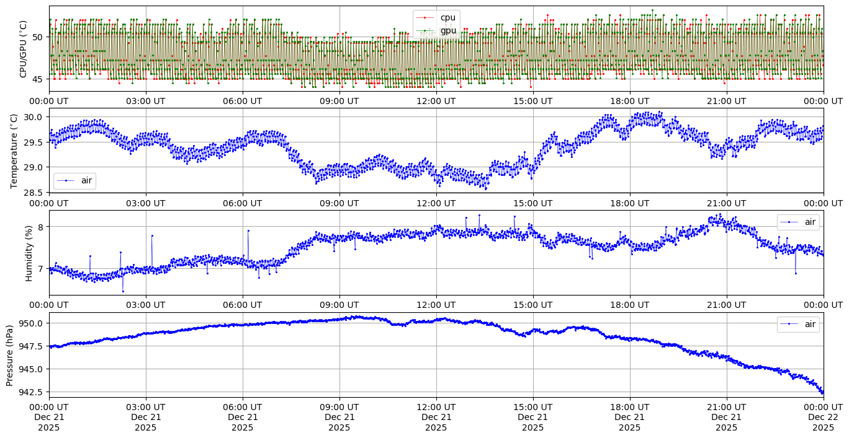Image resolution: width=849 pixels, height=438 pixels.
Task: Click the CPU/GPU (°C) y-axis label
Action: pyautogui.click(x=24, y=49)
